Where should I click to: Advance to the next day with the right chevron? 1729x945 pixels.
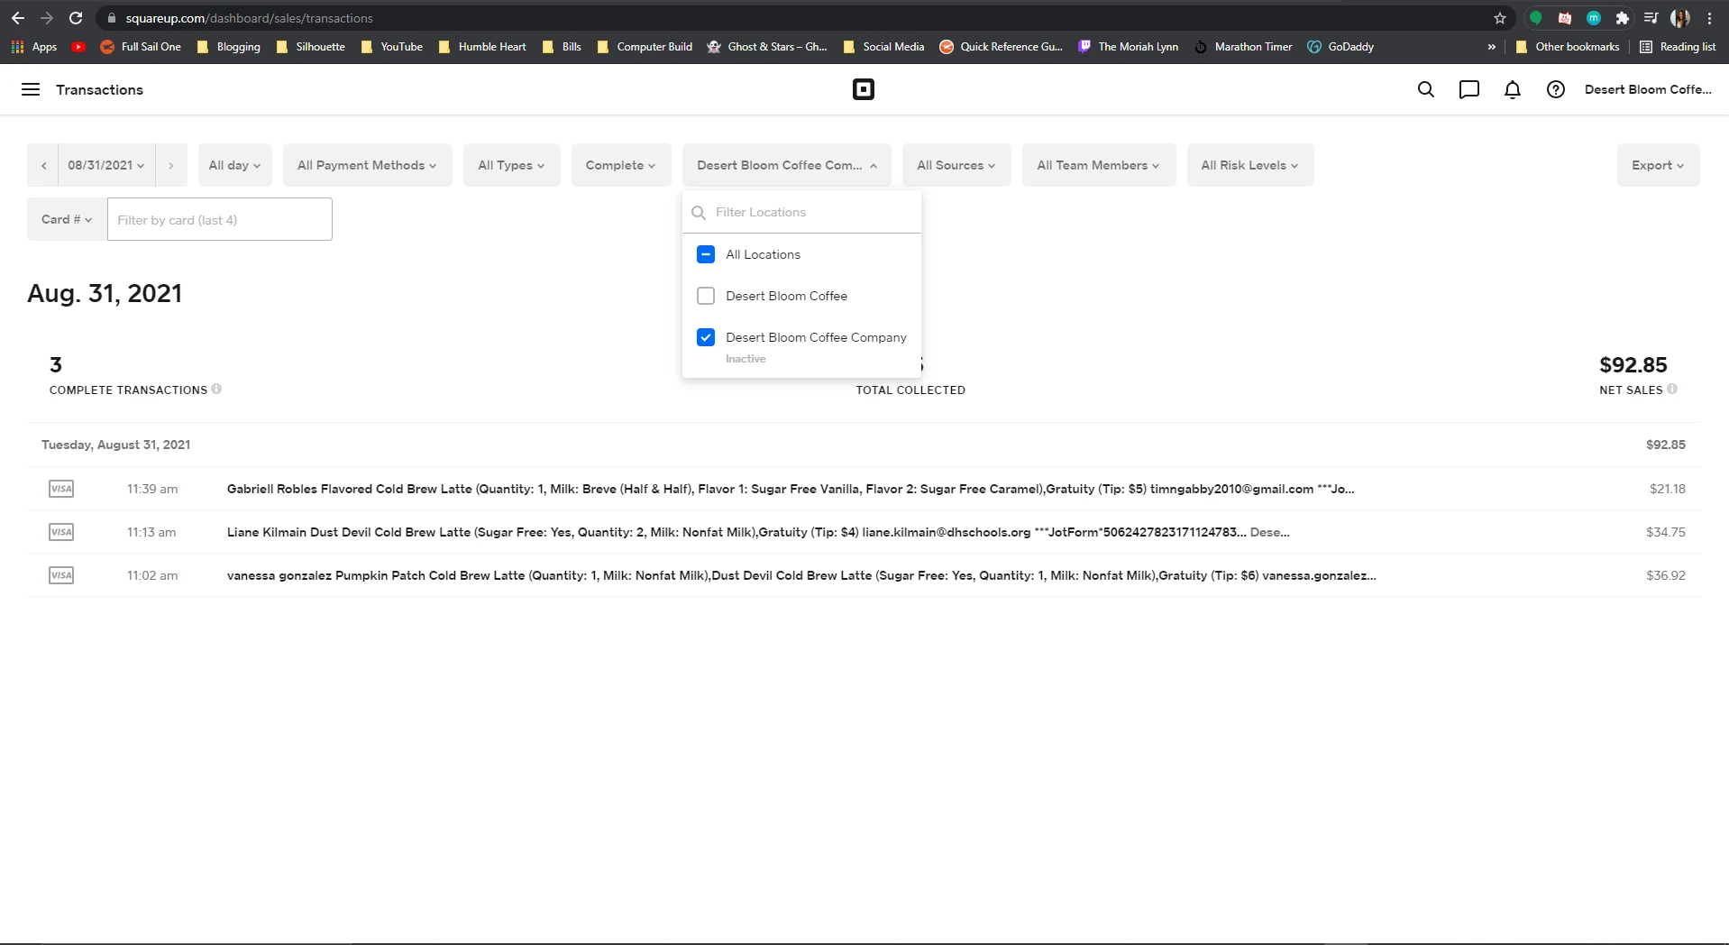(170, 164)
